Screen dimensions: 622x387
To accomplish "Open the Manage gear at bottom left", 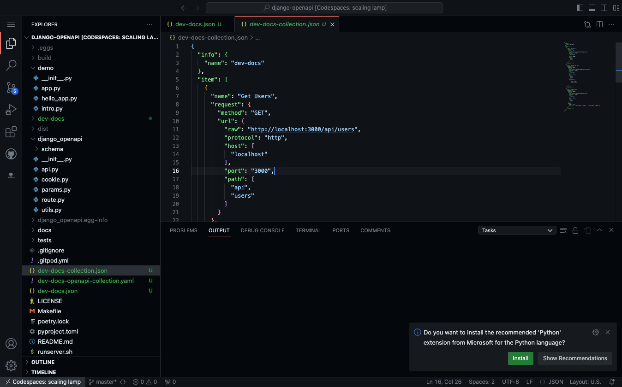I will click(11, 365).
